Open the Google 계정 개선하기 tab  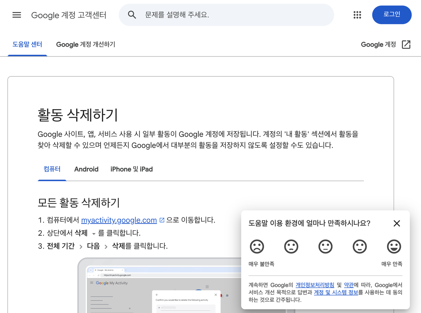pyautogui.click(x=86, y=44)
